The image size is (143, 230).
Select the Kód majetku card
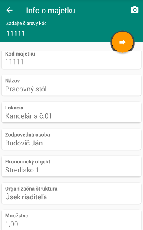(71, 59)
